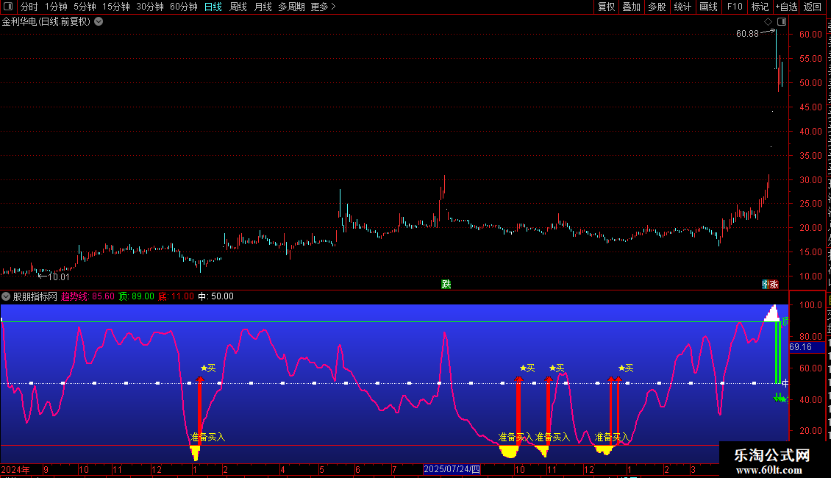Click the red 涨 marker below the price chart
The height and width of the screenshot is (478, 831).
pos(774,284)
